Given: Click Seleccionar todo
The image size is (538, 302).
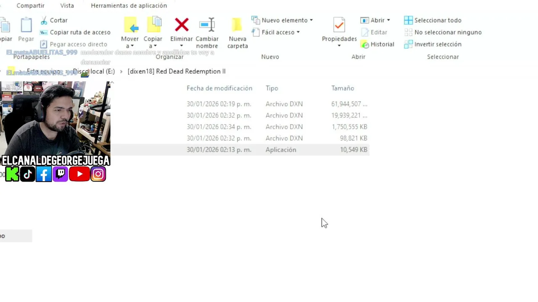Looking at the screenshot, I should (433, 20).
